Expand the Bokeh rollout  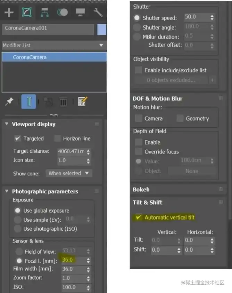click(x=141, y=190)
